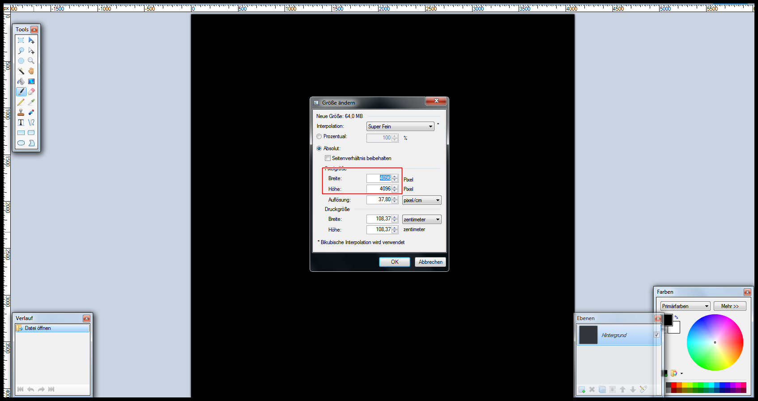The width and height of the screenshot is (758, 401).
Task: Select the Prozentual radio button
Action: (x=319, y=137)
